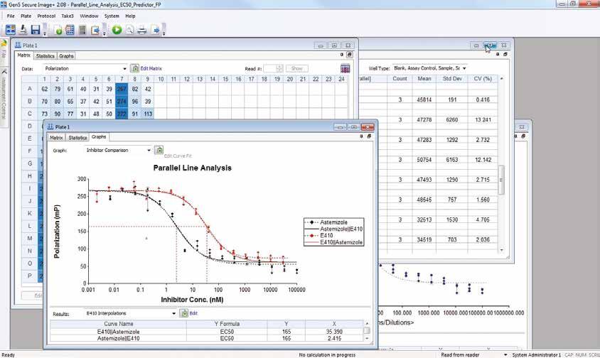Image resolution: width=600 pixels, height=358 pixels.
Task: Expand second toolbar group overflow arrow
Action: 104,33
